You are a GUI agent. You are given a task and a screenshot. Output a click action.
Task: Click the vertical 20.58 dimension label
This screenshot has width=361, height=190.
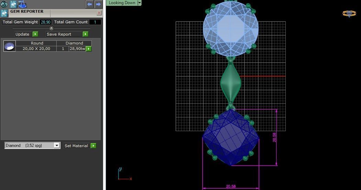[x=274, y=137]
